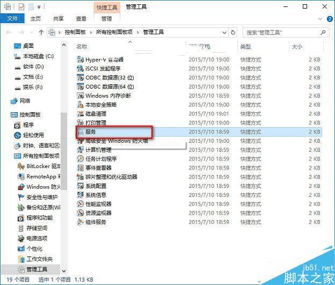Open the address bar history dropdown
The width and height of the screenshot is (335, 285).
224,33
